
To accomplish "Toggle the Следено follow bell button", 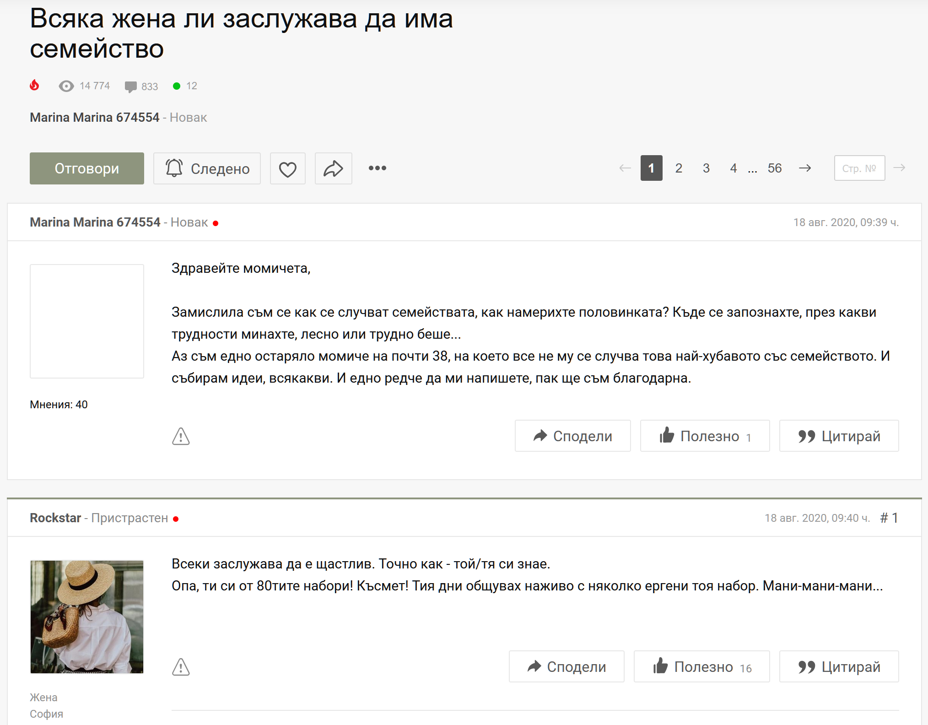I will (207, 169).
